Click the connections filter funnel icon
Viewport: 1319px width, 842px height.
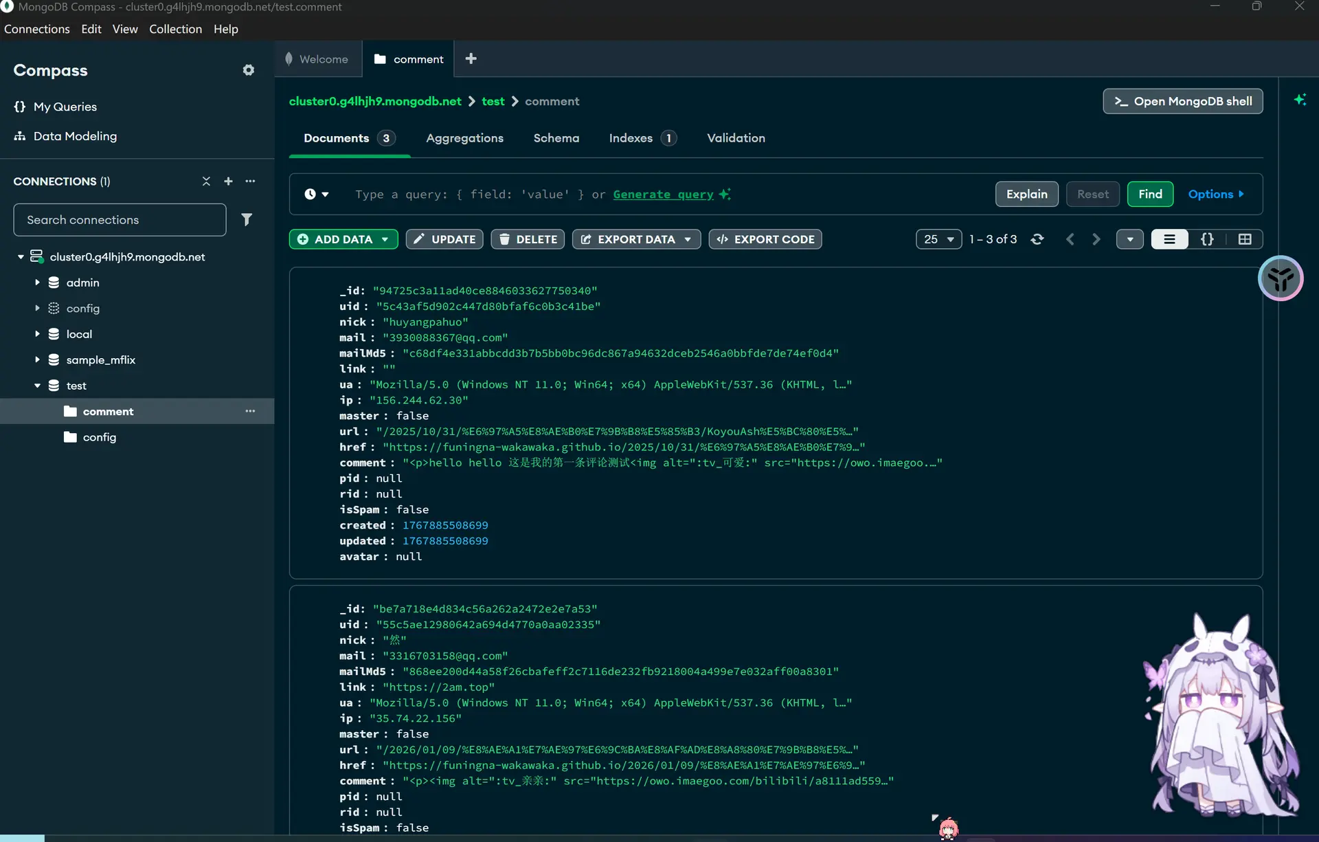tap(247, 220)
